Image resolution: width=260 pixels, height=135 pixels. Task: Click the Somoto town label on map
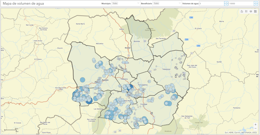click(x=105, y=80)
